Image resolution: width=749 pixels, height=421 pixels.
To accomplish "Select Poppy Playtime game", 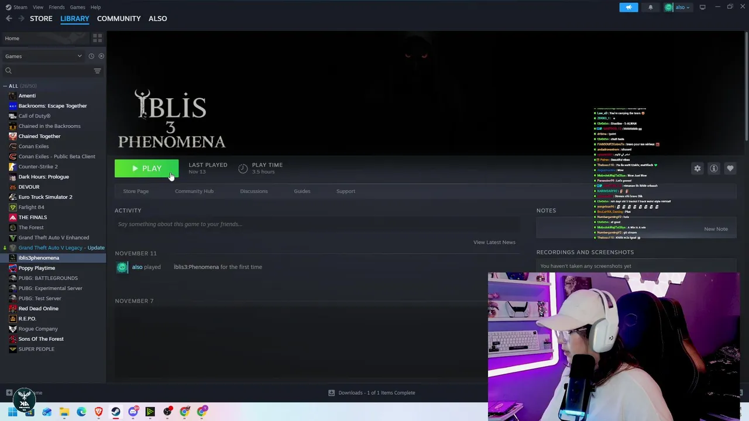I will click(37, 268).
